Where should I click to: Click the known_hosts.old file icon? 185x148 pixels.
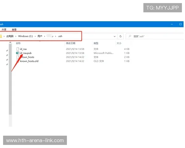(x=18, y=61)
